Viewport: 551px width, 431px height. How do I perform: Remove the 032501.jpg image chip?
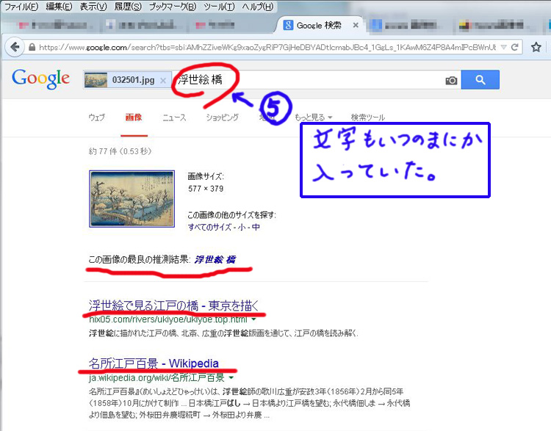click(x=163, y=81)
